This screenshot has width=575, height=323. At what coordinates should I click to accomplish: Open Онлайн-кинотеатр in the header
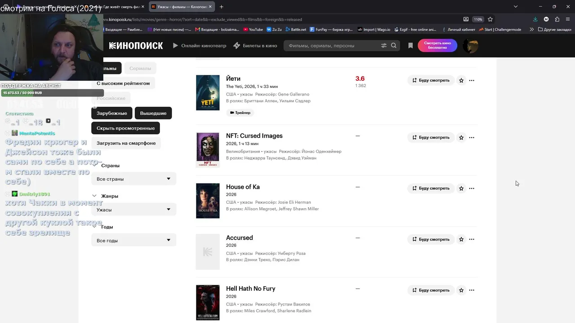tap(199, 45)
